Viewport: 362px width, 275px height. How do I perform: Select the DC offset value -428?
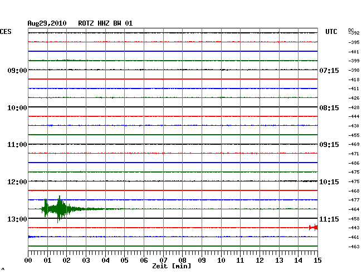pos(354,107)
